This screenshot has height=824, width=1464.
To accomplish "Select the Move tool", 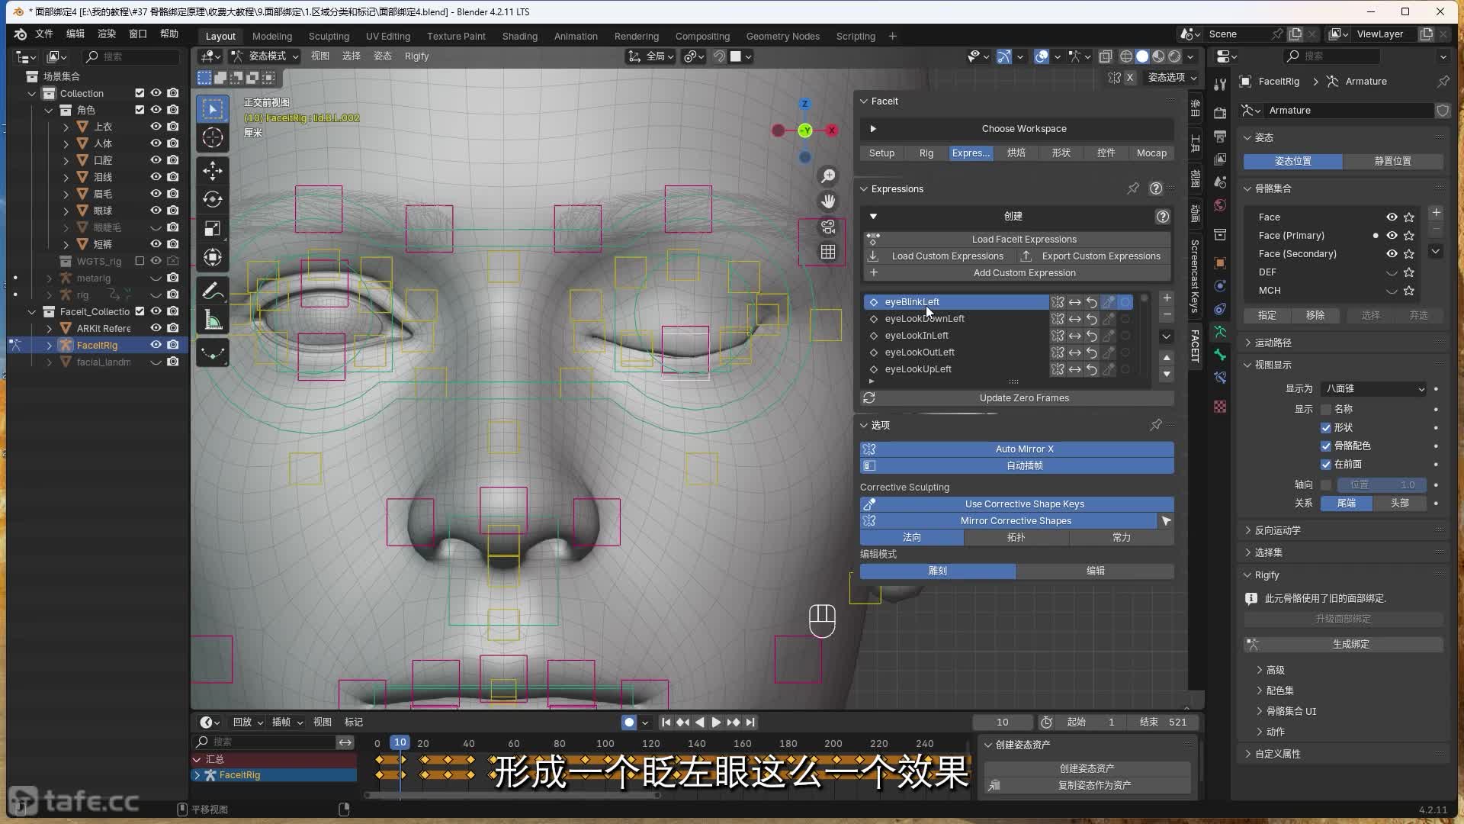I will (x=213, y=170).
